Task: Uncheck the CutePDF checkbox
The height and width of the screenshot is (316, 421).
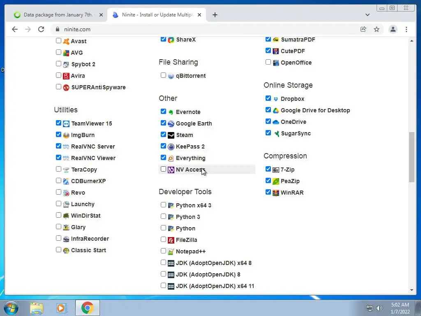Action: click(x=268, y=51)
